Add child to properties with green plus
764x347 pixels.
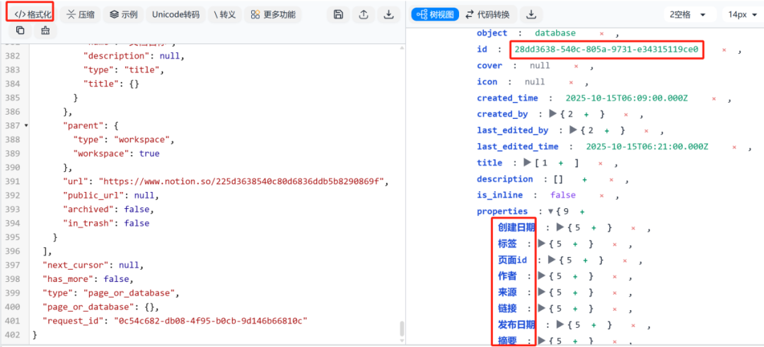(x=581, y=211)
